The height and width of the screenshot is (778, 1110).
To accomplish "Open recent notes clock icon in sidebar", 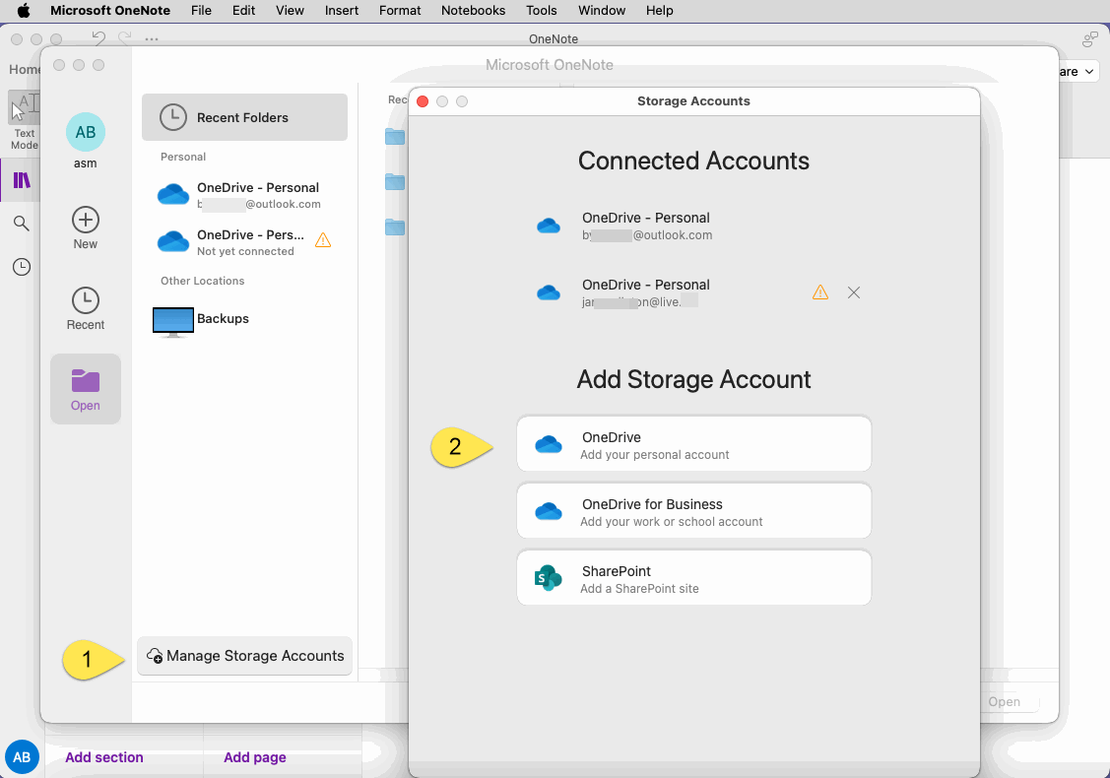I will tap(22, 267).
